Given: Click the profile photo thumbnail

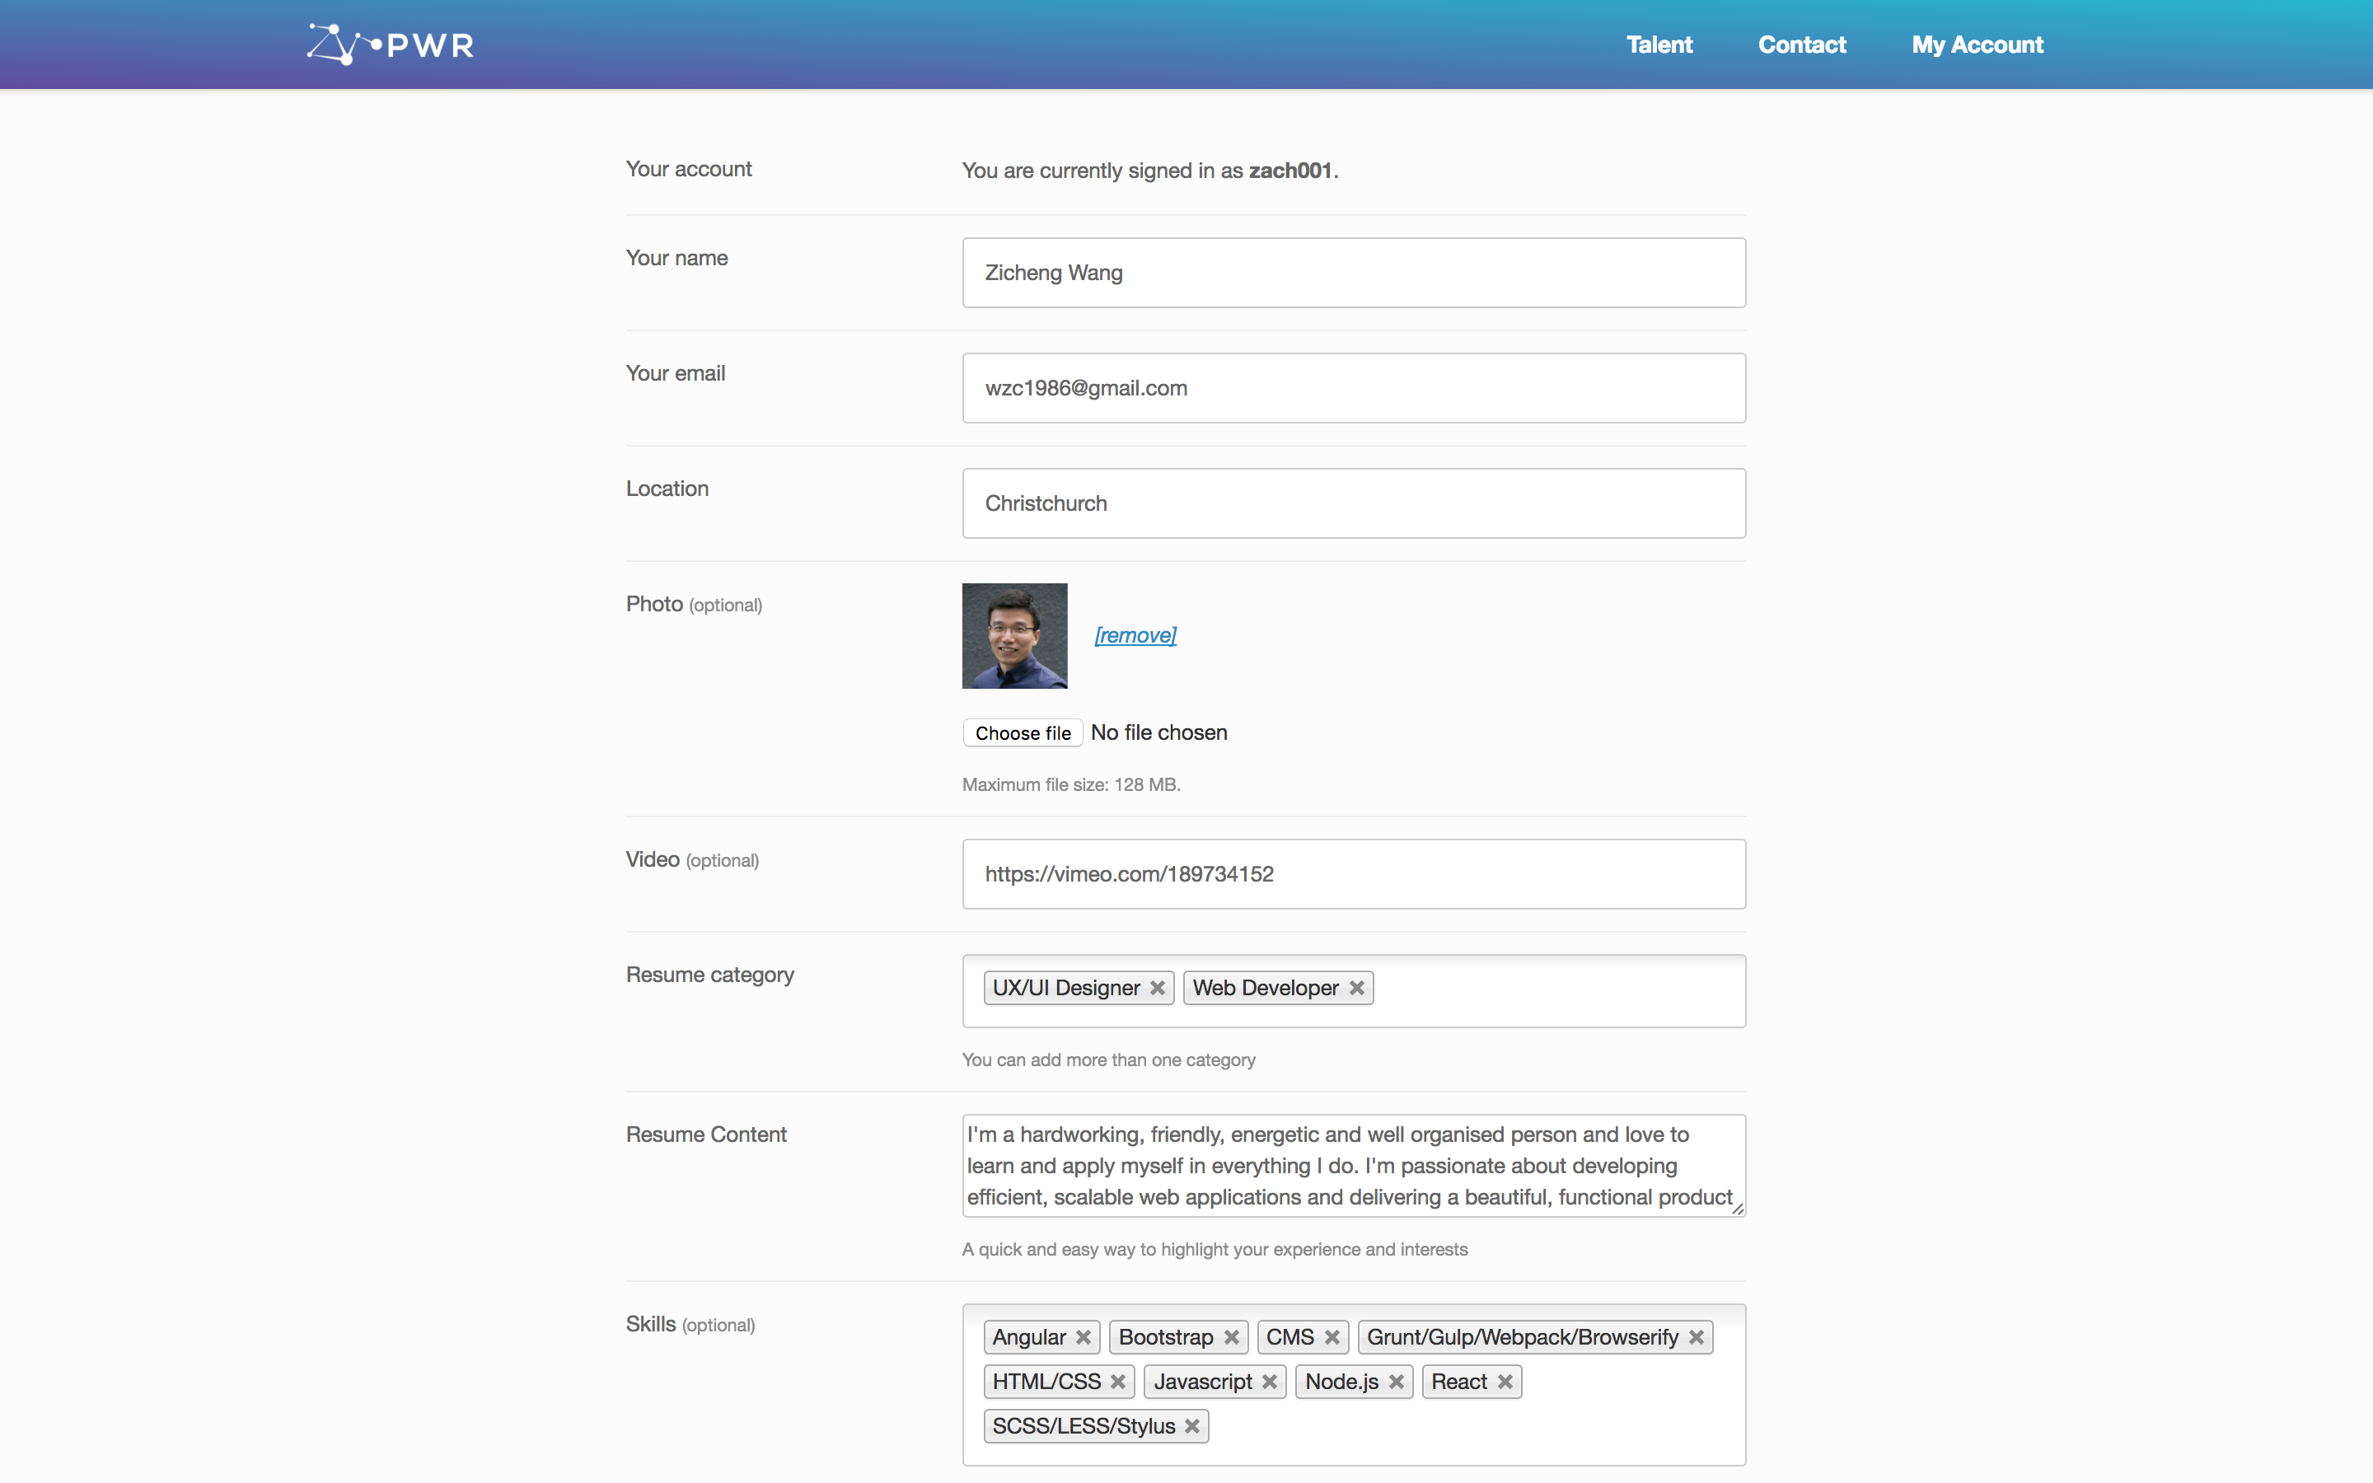Looking at the screenshot, I should coord(1014,635).
